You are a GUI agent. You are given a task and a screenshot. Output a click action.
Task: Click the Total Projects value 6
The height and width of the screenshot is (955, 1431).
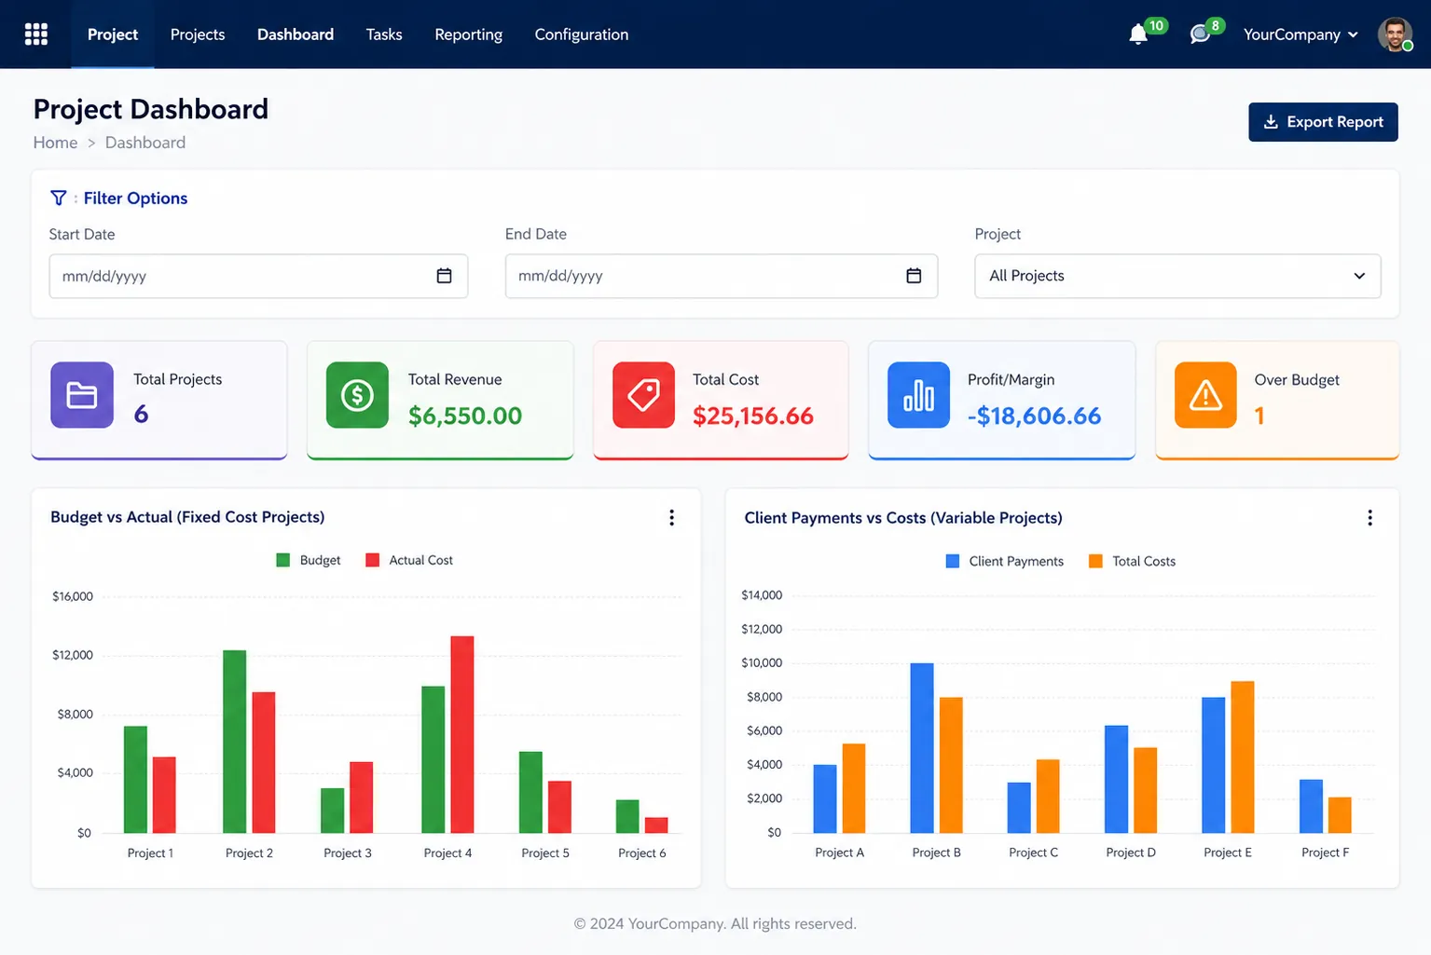click(x=141, y=414)
